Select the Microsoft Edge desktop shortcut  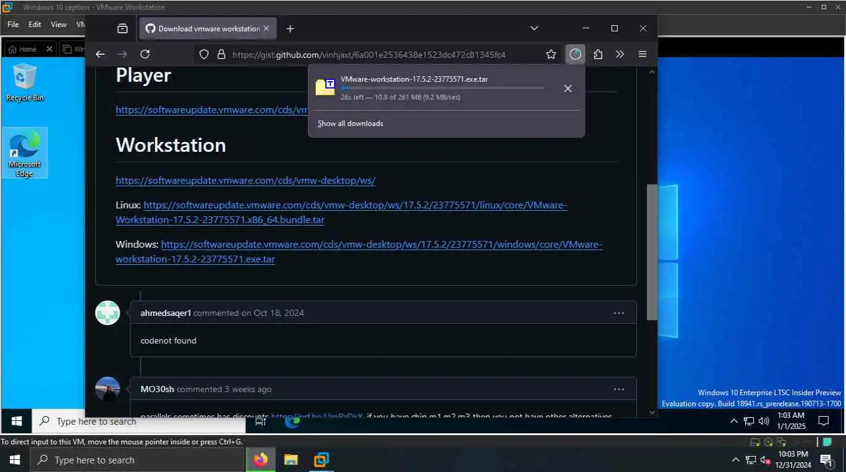pyautogui.click(x=25, y=153)
